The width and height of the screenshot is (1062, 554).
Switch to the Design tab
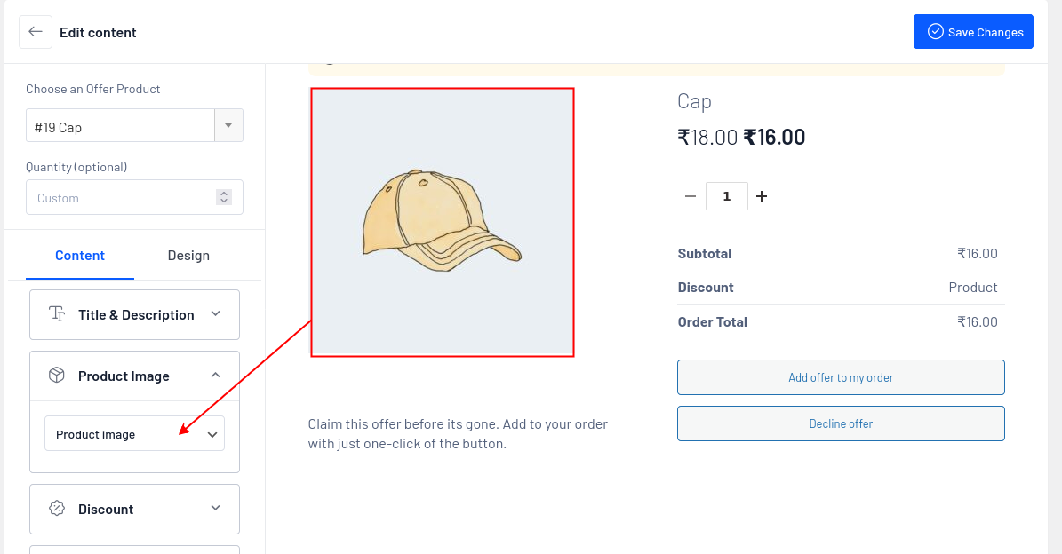click(x=188, y=256)
